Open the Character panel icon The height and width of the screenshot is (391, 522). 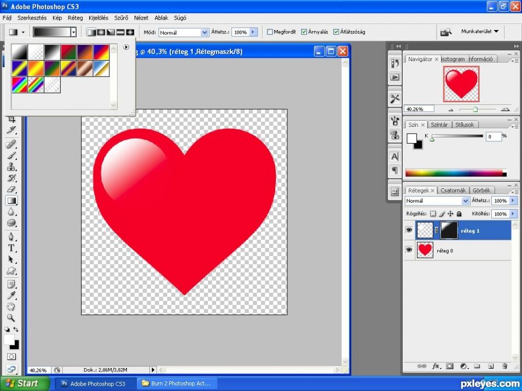(395, 157)
